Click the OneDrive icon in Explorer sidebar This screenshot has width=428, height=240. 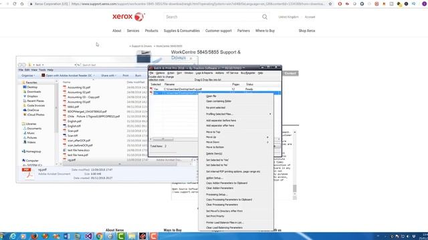25,110
